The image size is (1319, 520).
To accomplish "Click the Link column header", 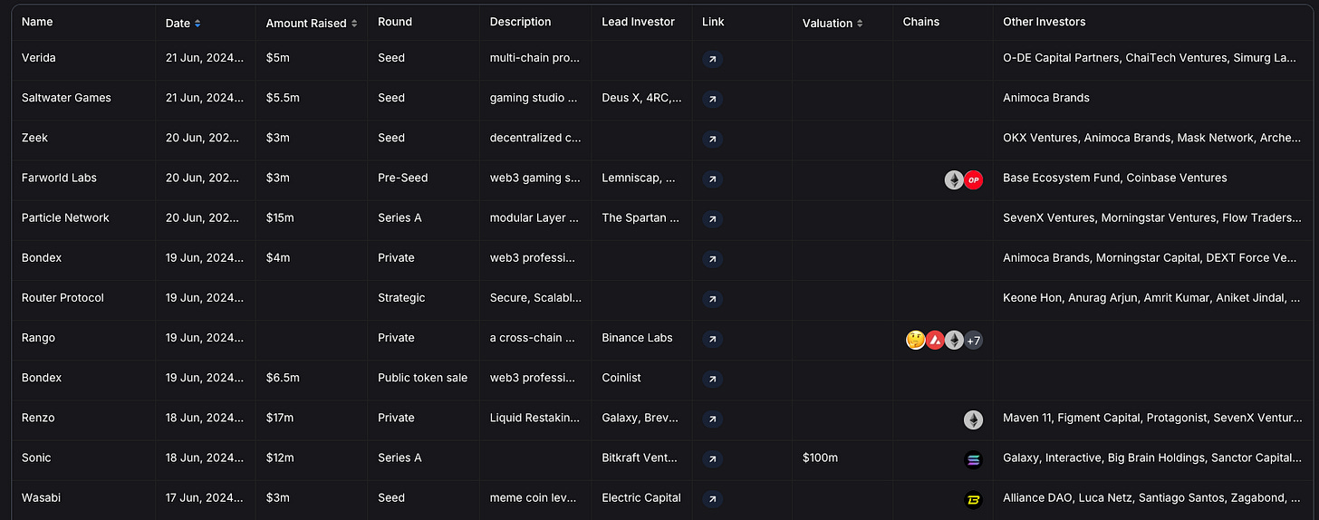I will tap(713, 22).
